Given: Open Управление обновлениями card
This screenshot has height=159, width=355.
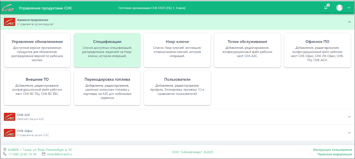Looking at the screenshot, I should click(37, 50).
